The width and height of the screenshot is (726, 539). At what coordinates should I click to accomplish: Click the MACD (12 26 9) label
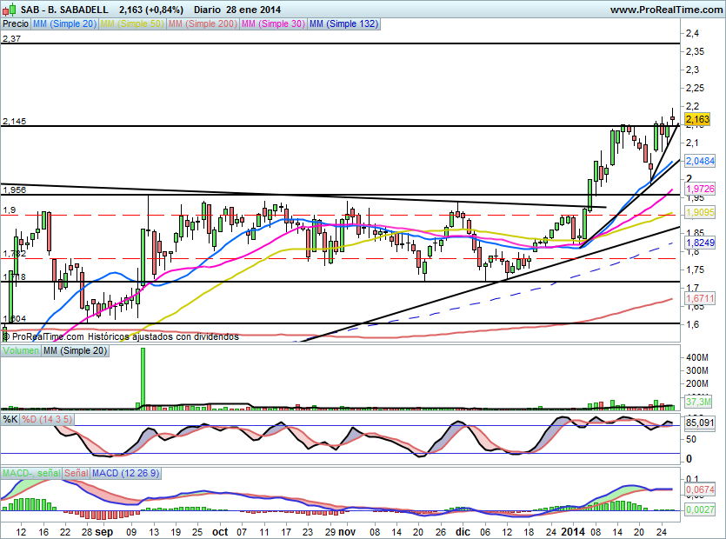(x=125, y=473)
